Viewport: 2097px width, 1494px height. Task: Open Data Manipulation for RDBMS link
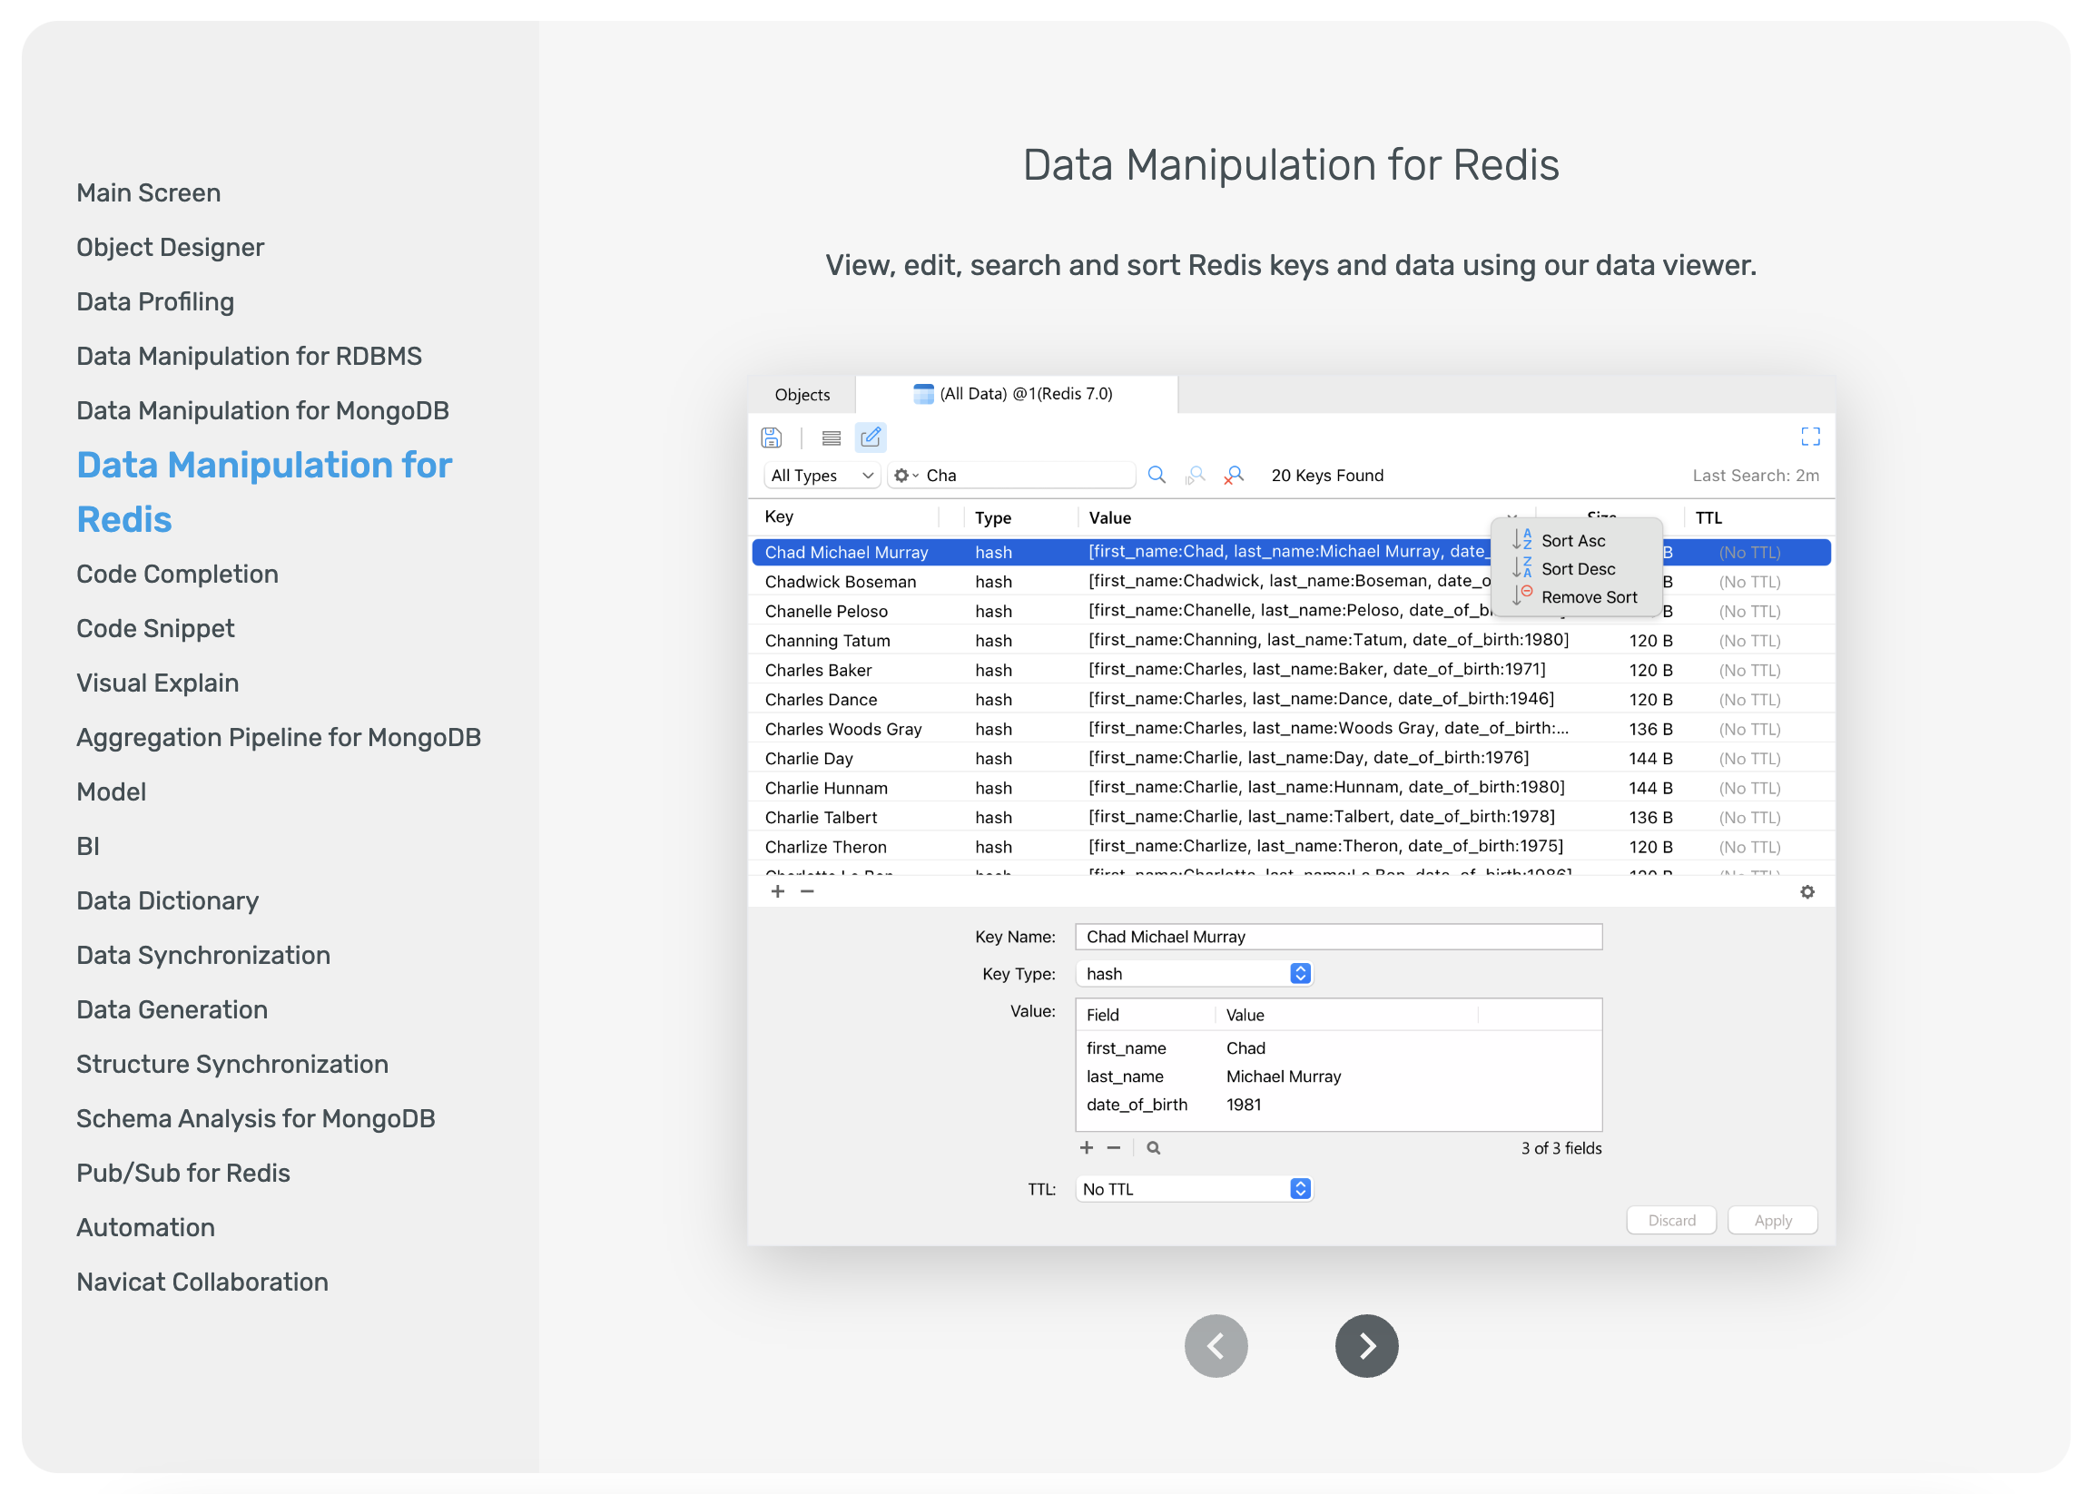tap(249, 356)
